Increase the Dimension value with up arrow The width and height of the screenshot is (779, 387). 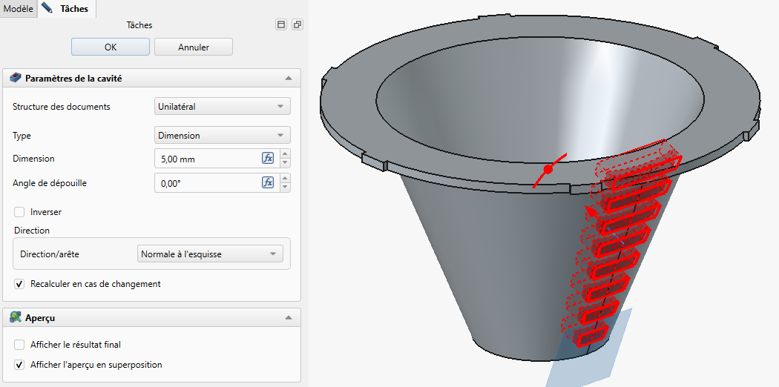pyautogui.click(x=286, y=154)
